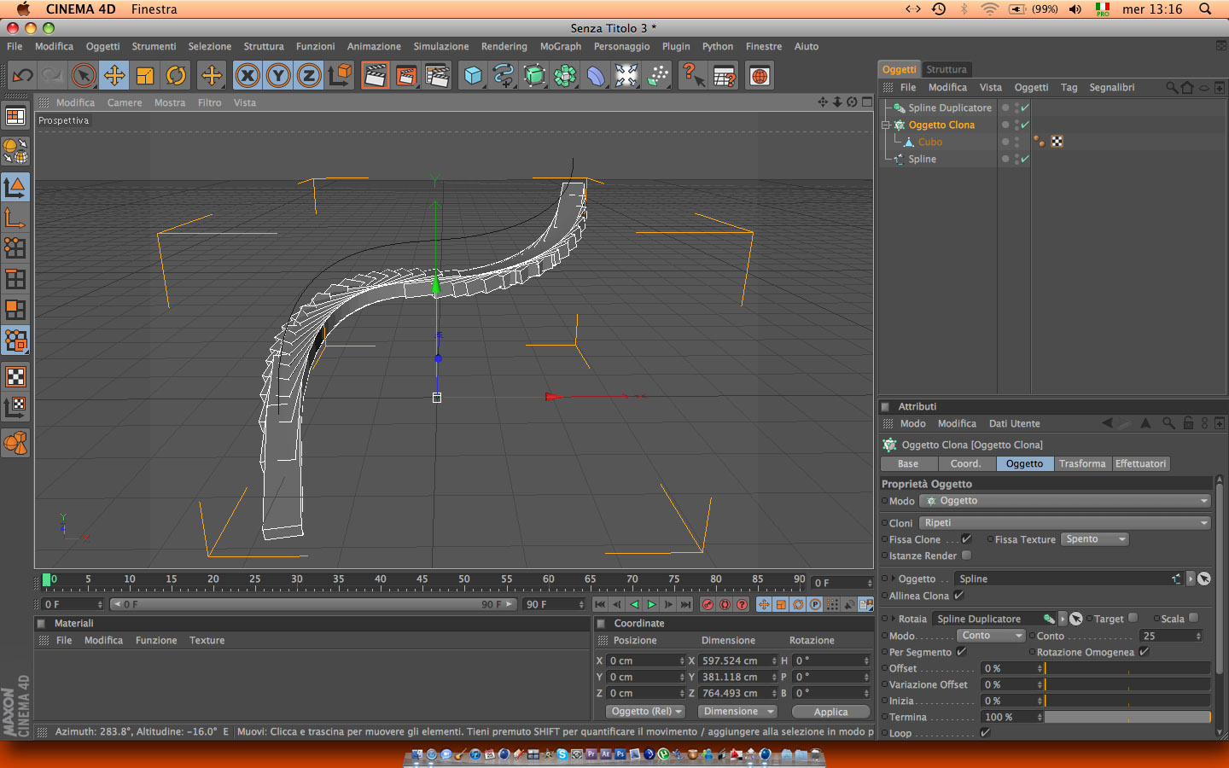Switch to the Effettuatori tab

pos(1140,463)
